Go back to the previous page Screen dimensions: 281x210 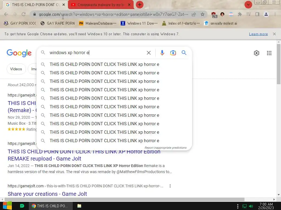pyautogui.click(x=6, y=14)
